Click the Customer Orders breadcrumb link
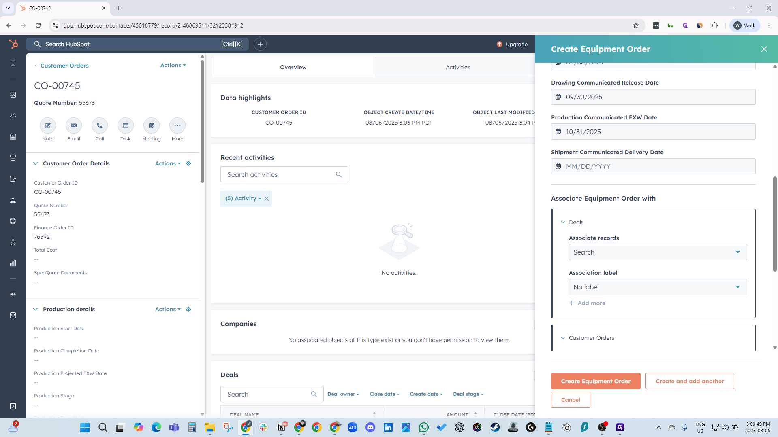This screenshot has width=778, height=437. [x=64, y=66]
